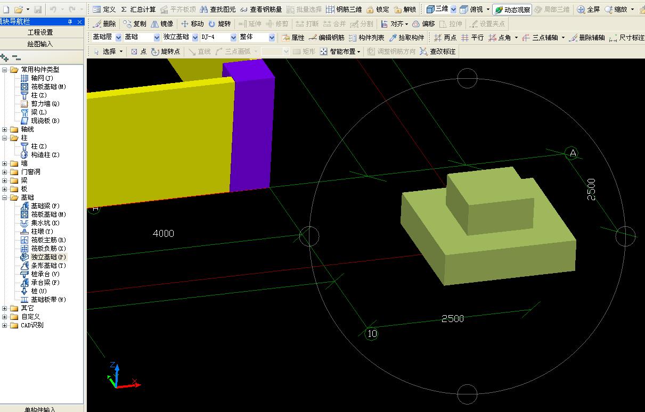
Task: Click the 锁定 lock tool
Action: (378, 10)
